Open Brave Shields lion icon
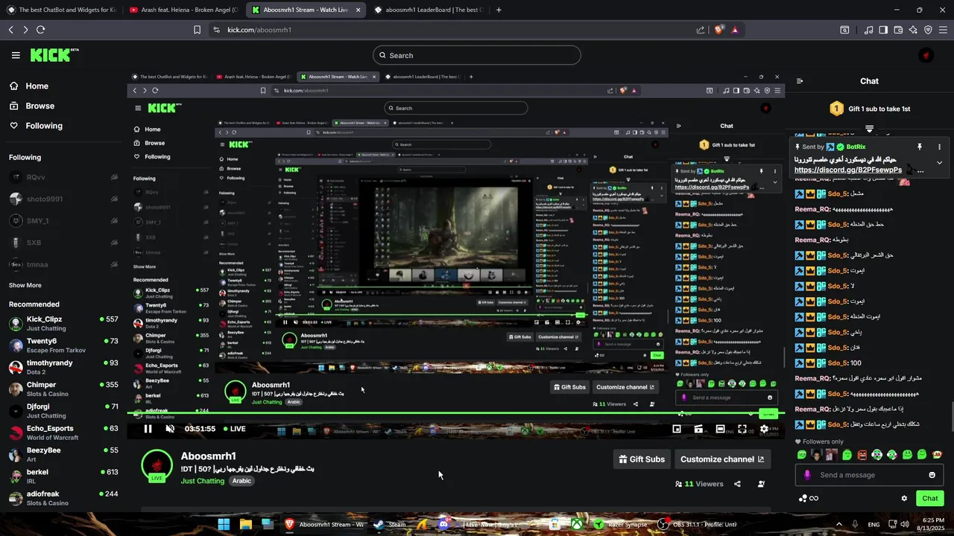 (x=718, y=30)
